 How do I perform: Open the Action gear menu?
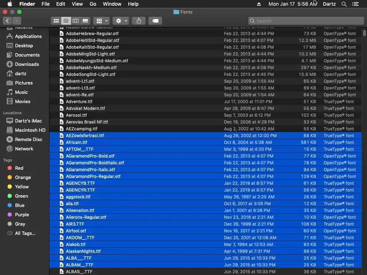(x=121, y=21)
